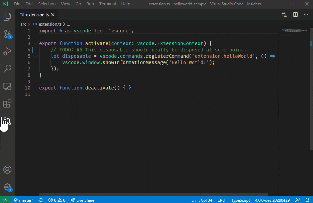Open the editor More Actions menu
The width and height of the screenshot is (313, 203).
(x=306, y=15)
